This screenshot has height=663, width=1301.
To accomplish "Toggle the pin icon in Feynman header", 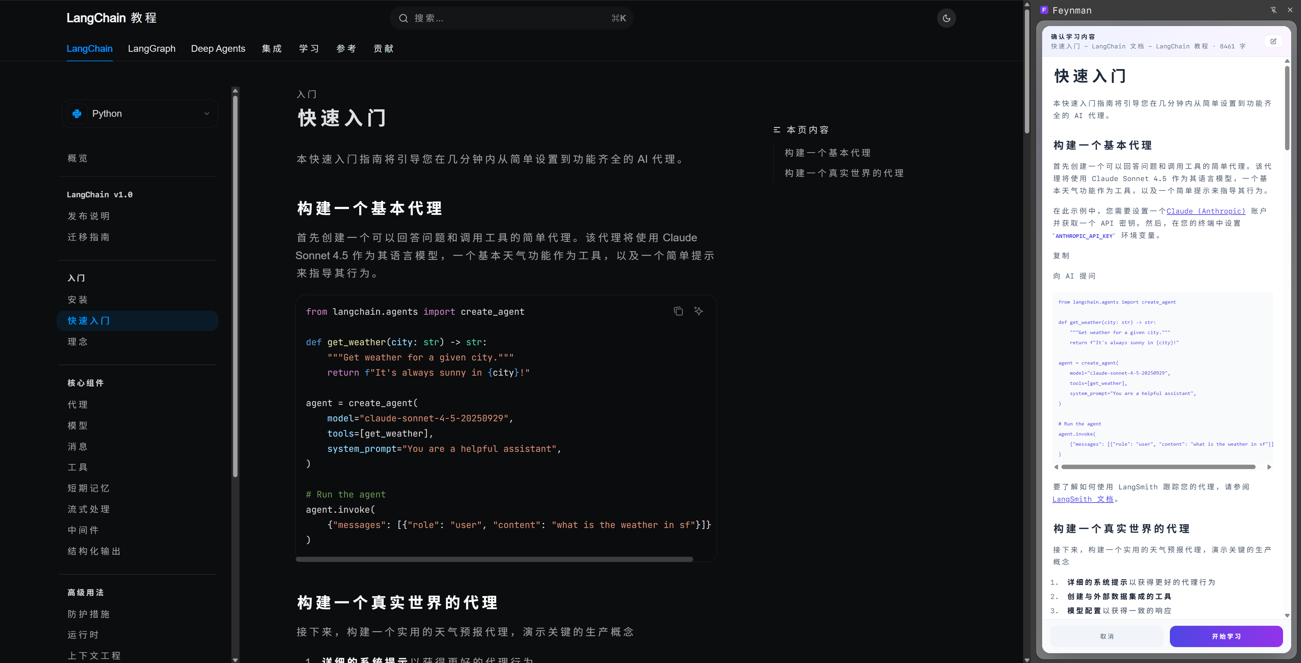I will click(x=1274, y=10).
